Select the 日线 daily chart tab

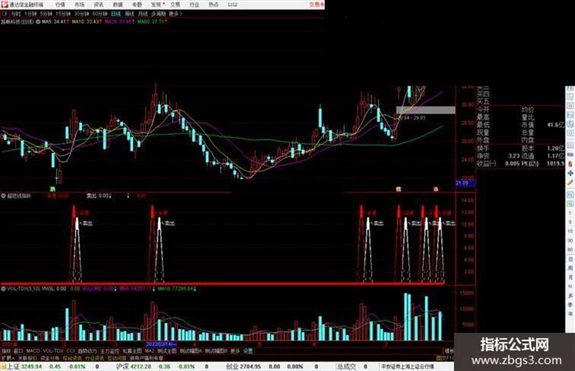116,13
